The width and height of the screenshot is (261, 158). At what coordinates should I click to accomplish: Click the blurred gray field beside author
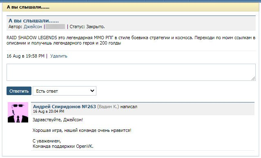point(55,27)
